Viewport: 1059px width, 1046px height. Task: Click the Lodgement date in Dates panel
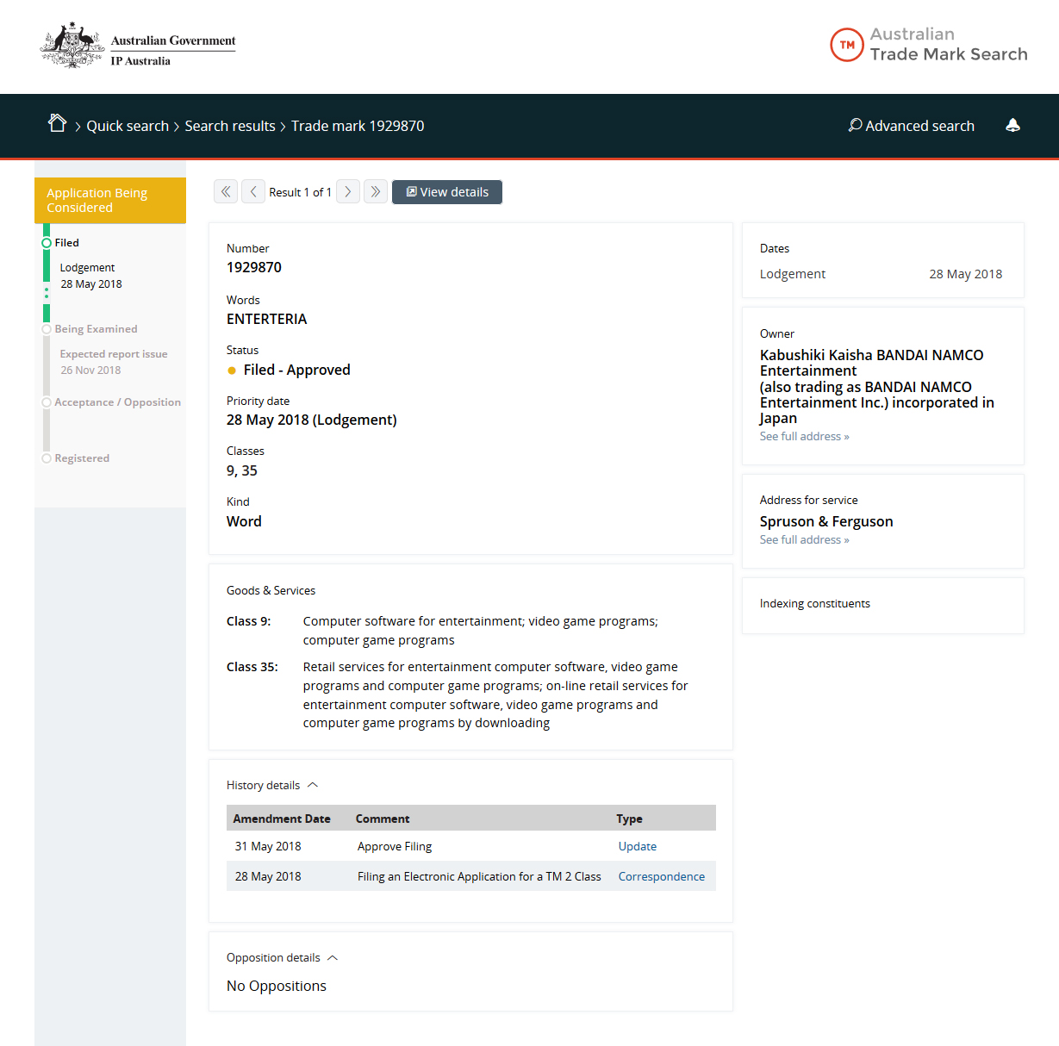965,275
